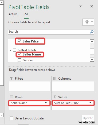Uncheck the Sales Price field
The image size is (98, 125).
(x=19, y=41)
